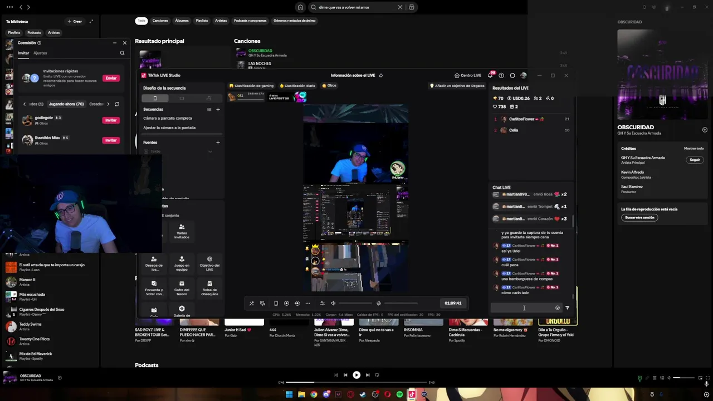Image resolution: width=713 pixels, height=401 pixels.
Task: Open profile avatar in TikTok LIVE Studio header
Action: [523, 75]
